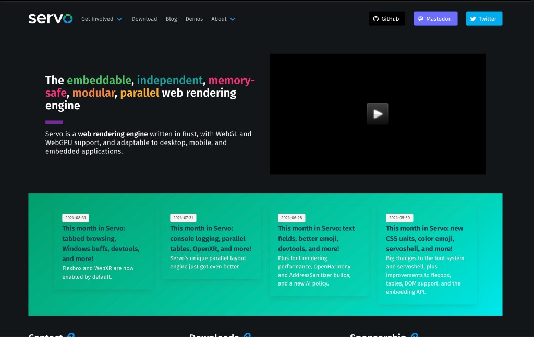Click the 2024-07-31 date tag
The height and width of the screenshot is (337, 534).
point(183,218)
